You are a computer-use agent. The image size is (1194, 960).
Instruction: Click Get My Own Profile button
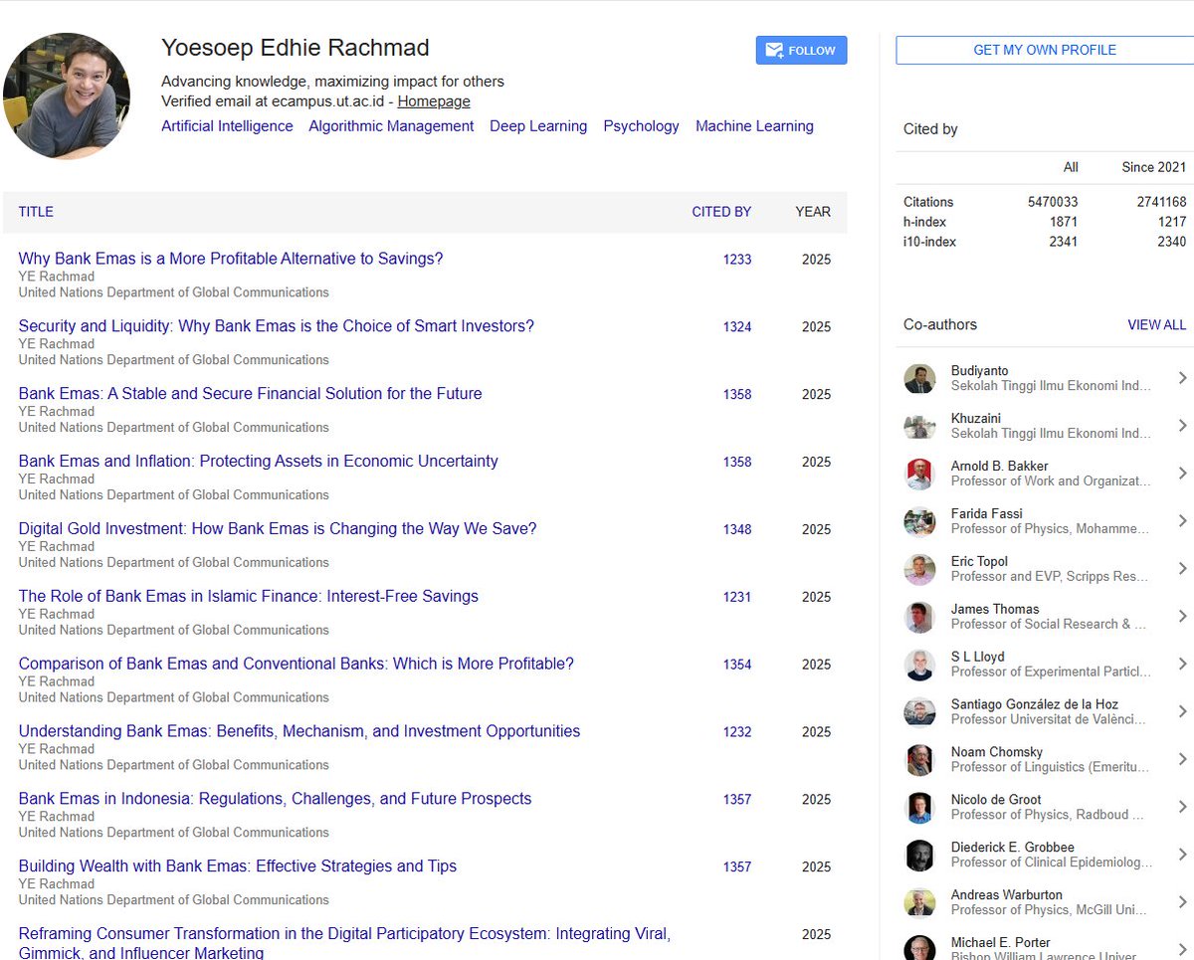(x=1045, y=50)
